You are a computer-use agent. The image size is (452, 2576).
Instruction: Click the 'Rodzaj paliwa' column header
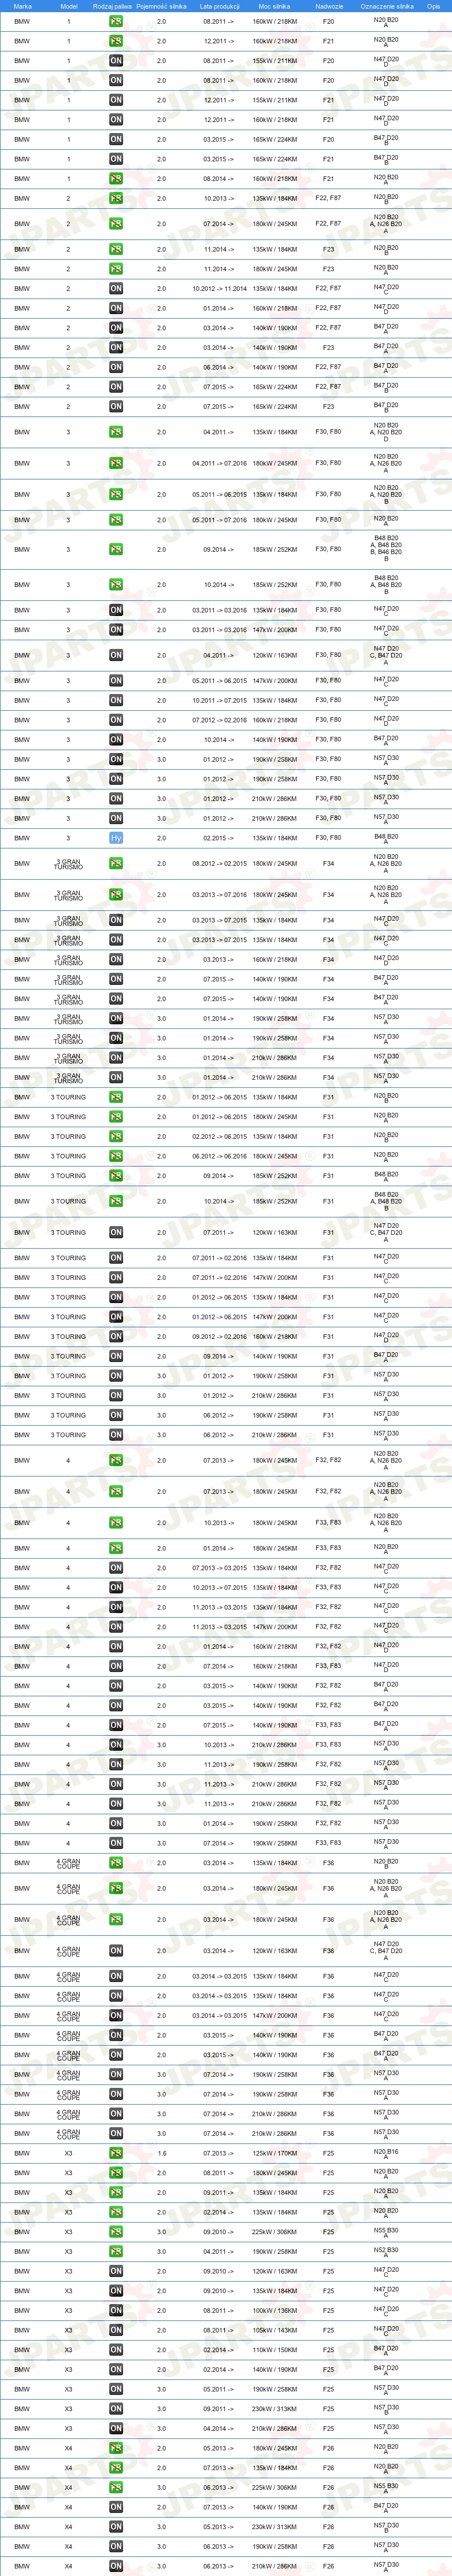click(x=112, y=6)
